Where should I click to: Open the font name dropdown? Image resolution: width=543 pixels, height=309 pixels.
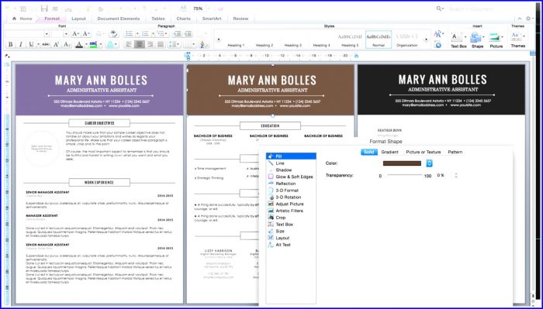point(47,34)
